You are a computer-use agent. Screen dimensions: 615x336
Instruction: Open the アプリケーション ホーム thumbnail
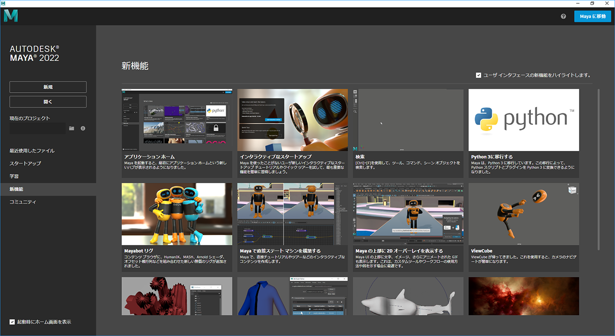point(177,120)
